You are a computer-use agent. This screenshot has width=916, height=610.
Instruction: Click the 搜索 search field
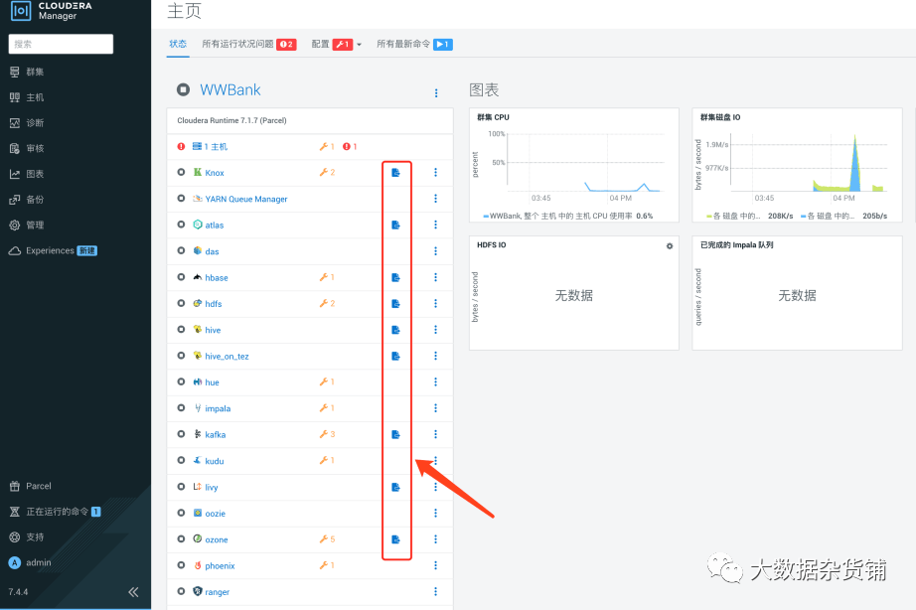click(61, 44)
